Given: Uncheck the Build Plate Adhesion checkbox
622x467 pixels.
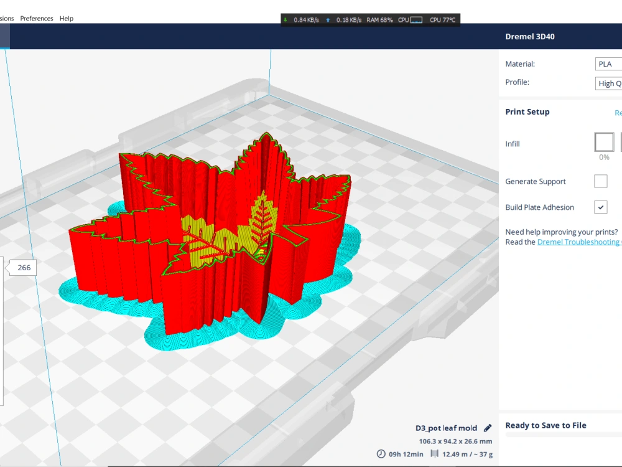Looking at the screenshot, I should pyautogui.click(x=601, y=207).
